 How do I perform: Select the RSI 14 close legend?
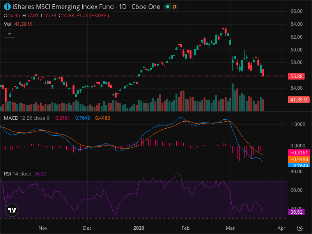(18, 174)
